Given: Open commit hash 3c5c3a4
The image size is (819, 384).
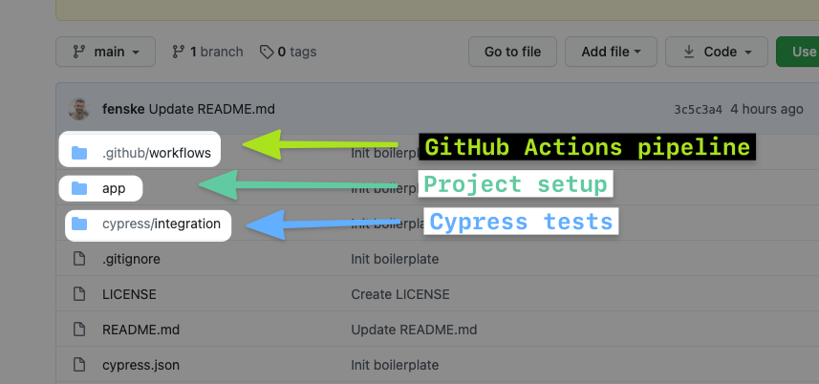Looking at the screenshot, I should (x=698, y=110).
